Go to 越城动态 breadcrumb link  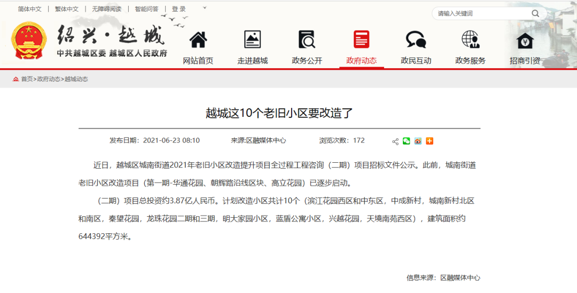76,79
